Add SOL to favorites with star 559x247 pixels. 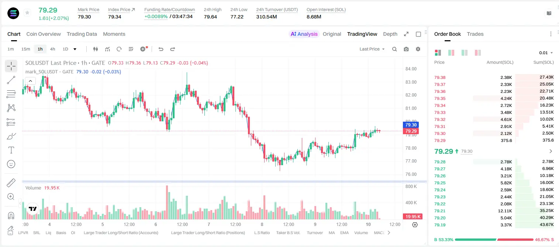click(x=27, y=13)
